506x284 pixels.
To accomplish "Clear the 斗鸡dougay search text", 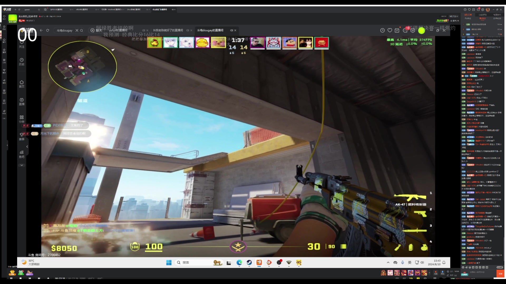I will tap(77, 30).
